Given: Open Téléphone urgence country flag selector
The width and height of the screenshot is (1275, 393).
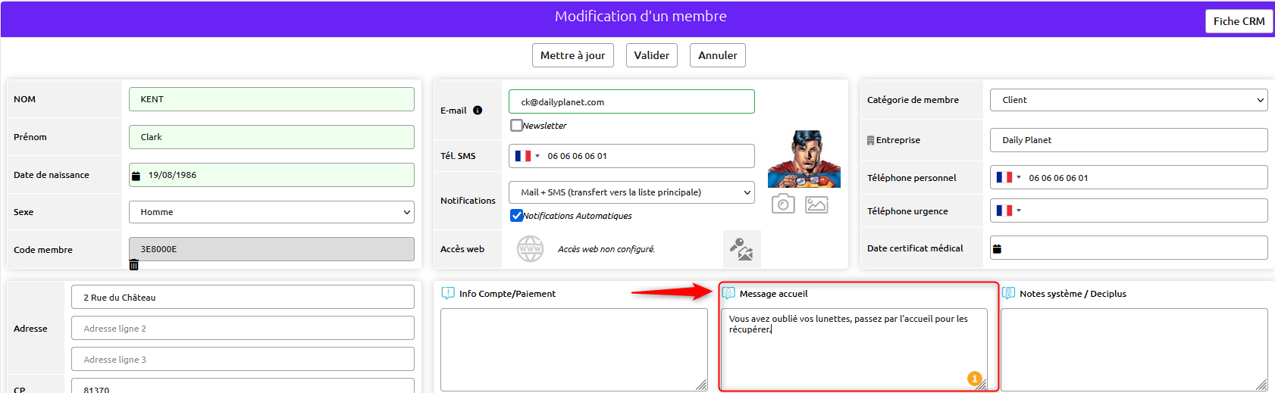Looking at the screenshot, I should 1009,211.
